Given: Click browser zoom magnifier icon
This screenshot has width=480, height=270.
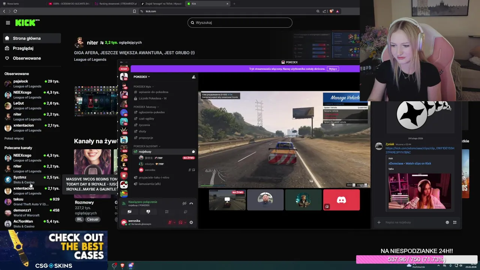Looking at the screenshot, I should tap(318, 11).
